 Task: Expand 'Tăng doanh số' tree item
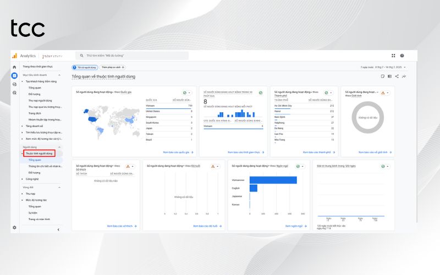[x=23, y=127]
